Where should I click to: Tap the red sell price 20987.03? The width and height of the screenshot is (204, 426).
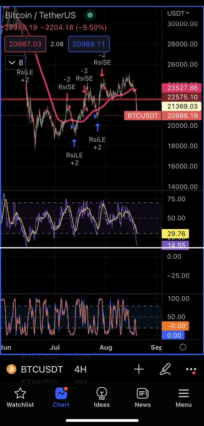pyautogui.click(x=25, y=44)
